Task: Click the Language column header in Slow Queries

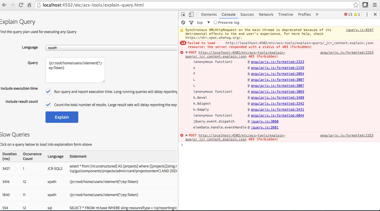Action: [x=55, y=156]
